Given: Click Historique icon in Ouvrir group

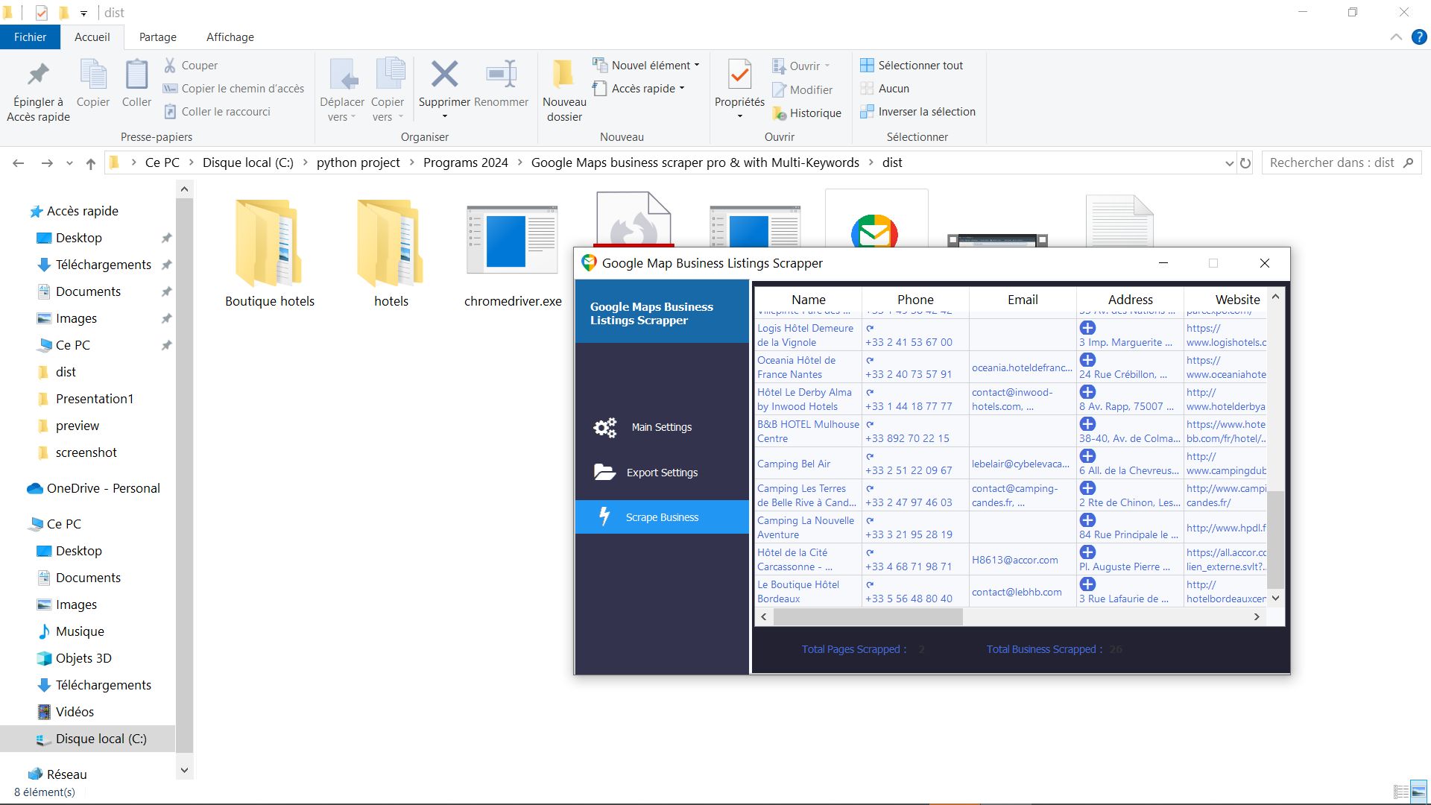Looking at the screenshot, I should pyautogui.click(x=779, y=113).
